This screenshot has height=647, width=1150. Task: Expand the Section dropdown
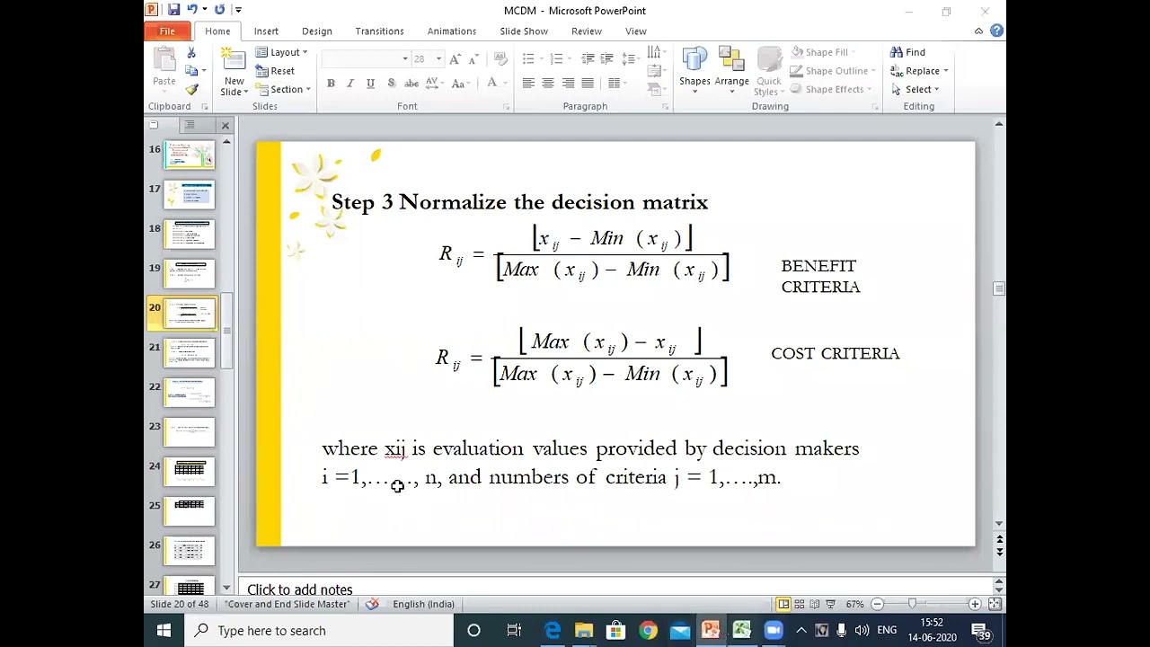coord(283,90)
